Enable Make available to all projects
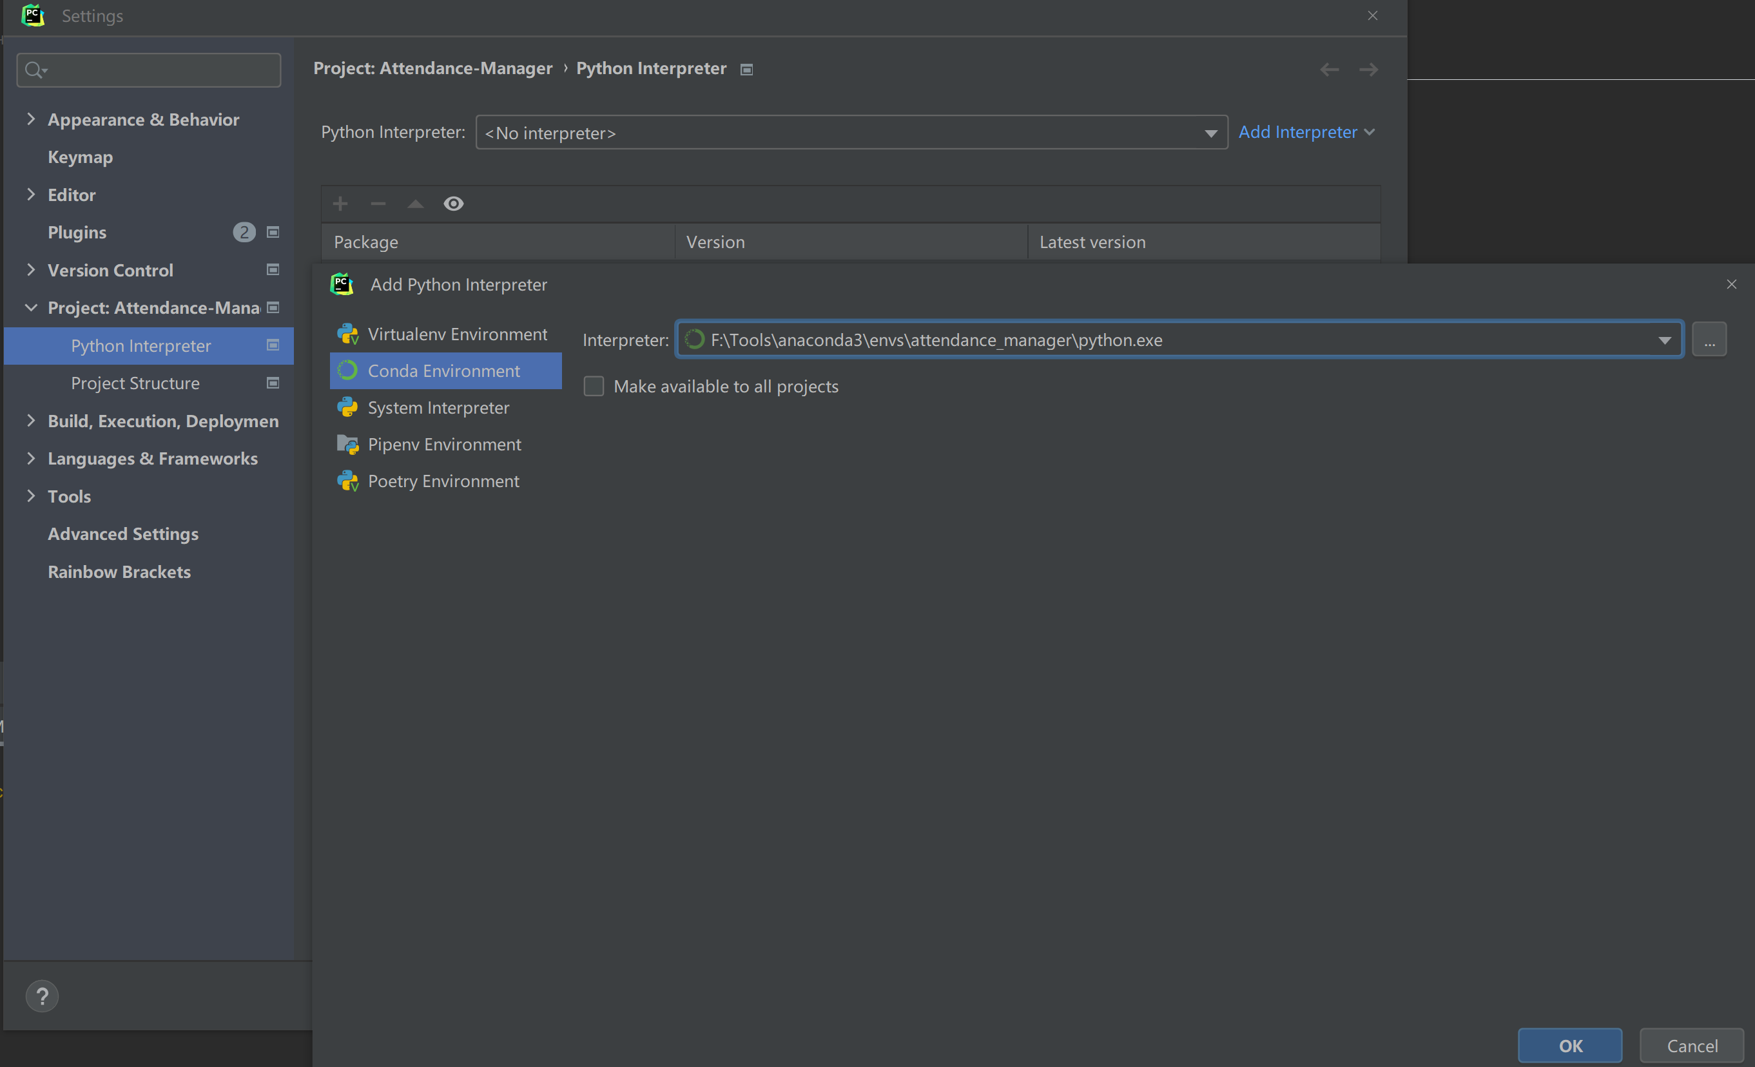Image resolution: width=1755 pixels, height=1067 pixels. point(594,386)
